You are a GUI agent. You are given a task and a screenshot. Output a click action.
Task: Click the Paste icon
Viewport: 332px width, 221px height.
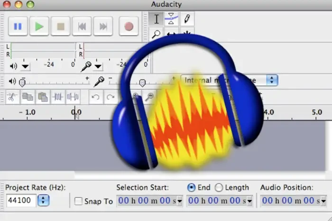(43, 97)
